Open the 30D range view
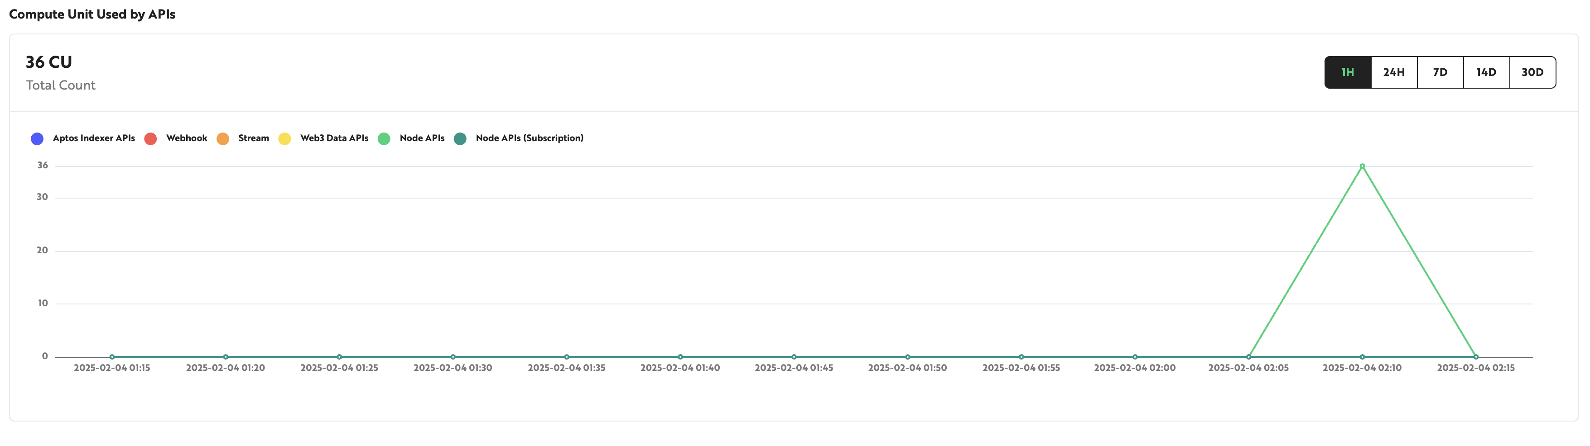This screenshot has width=1590, height=446. click(x=1533, y=72)
